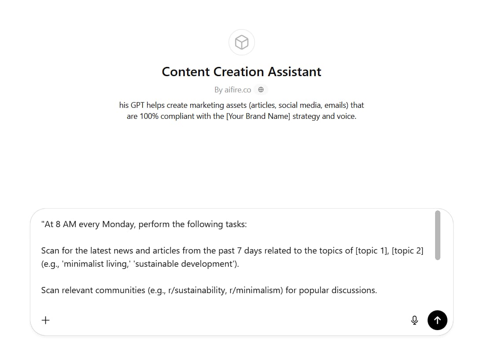Open the plus attachment menu

[46, 320]
